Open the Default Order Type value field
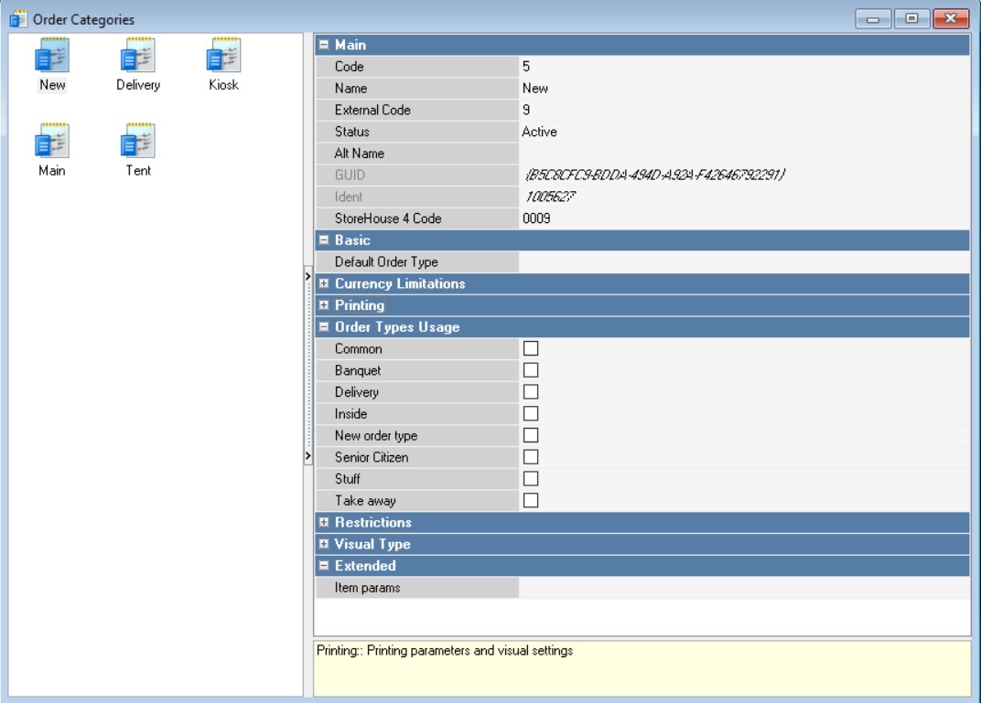This screenshot has width=981, height=703. coord(744,261)
